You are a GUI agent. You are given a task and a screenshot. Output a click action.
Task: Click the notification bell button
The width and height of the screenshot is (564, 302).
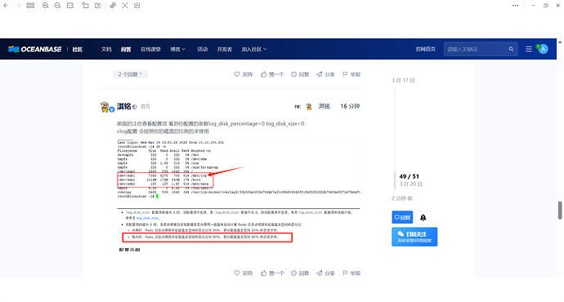[x=423, y=217]
